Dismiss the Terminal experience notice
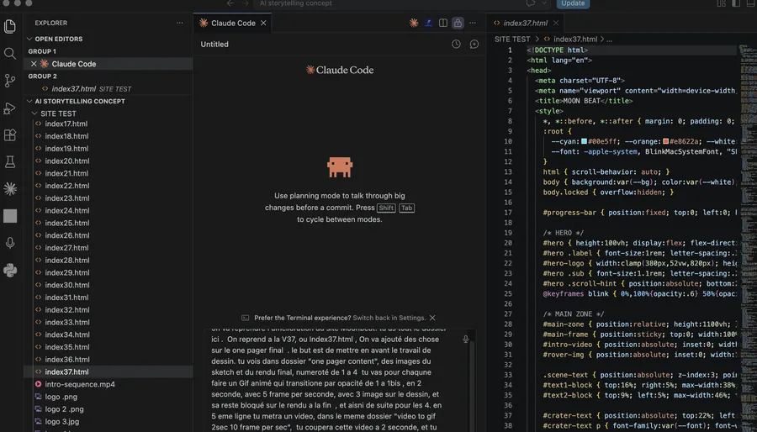Screen dimensions: 757x432 pos(432,318)
